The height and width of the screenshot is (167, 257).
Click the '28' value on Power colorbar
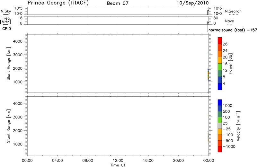225,44
